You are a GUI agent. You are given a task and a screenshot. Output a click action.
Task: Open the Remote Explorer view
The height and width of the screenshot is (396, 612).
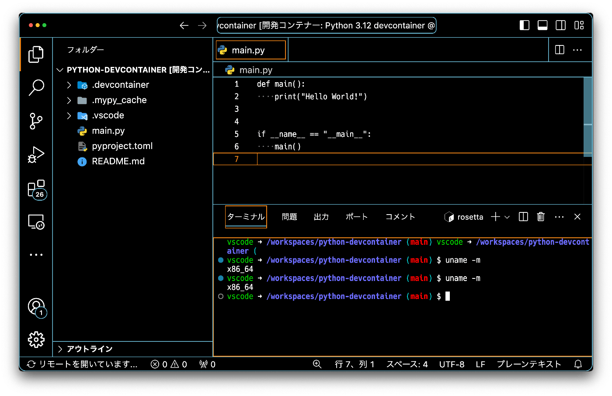[x=36, y=222]
